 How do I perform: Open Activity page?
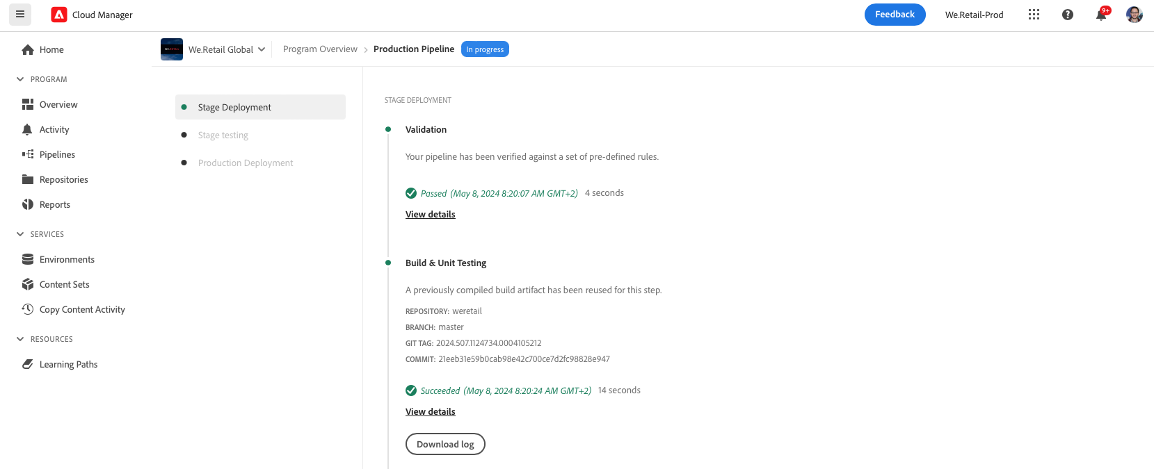click(54, 129)
